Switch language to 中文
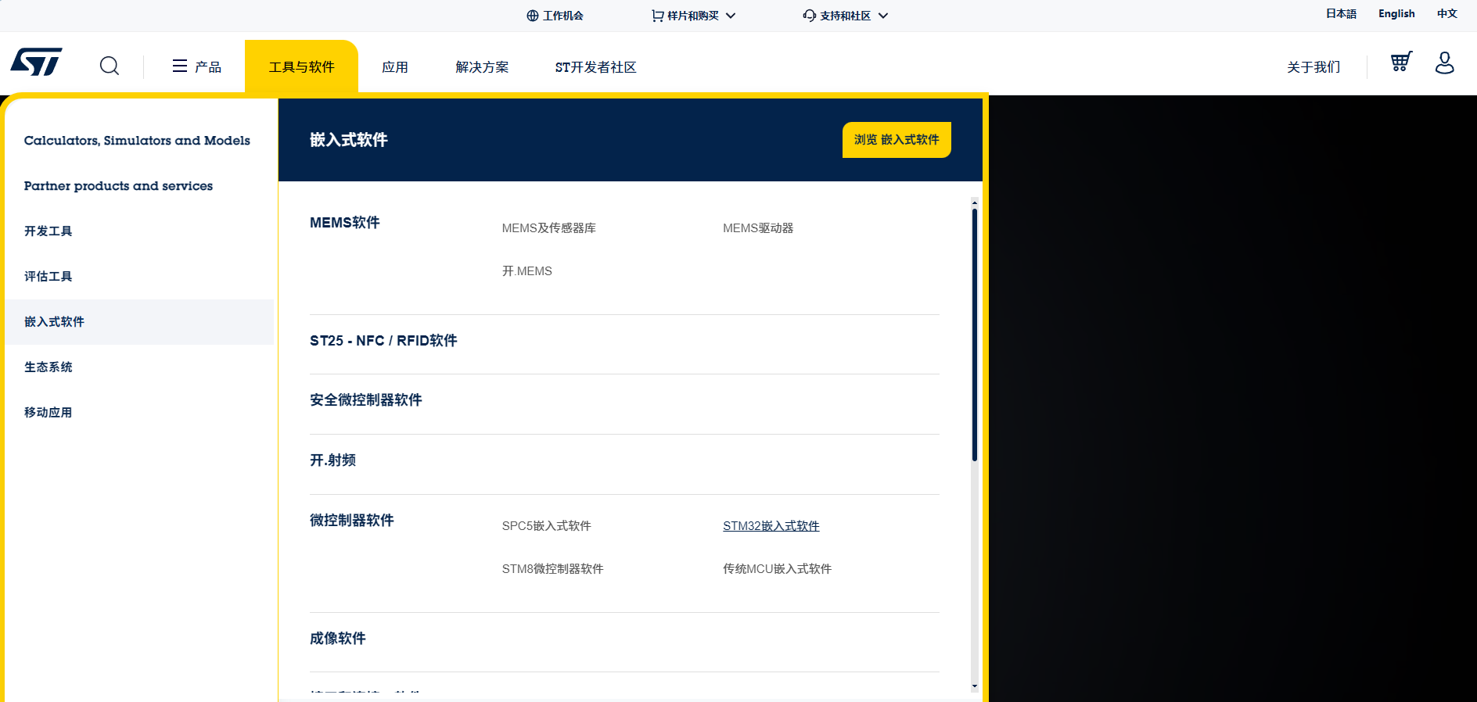The image size is (1477, 702). (x=1447, y=13)
